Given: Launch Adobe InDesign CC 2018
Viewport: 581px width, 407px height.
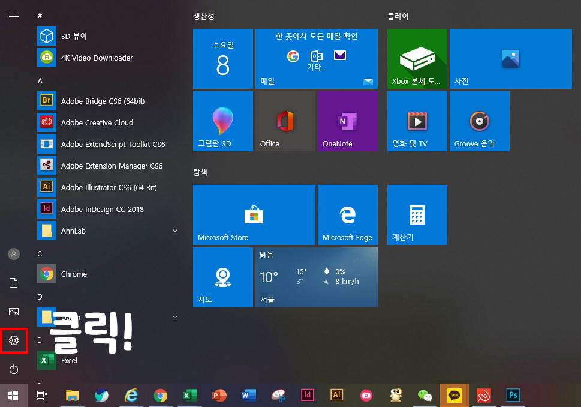Looking at the screenshot, I should click(x=107, y=209).
